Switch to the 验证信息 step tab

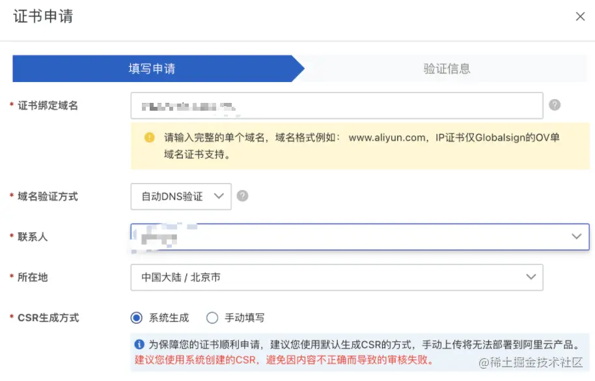click(x=447, y=68)
